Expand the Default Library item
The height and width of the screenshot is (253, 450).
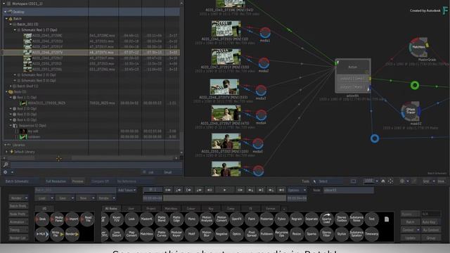pos(7,152)
